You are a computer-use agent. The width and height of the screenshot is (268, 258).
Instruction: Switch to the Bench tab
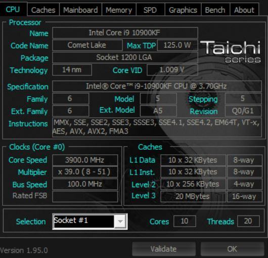[x=215, y=10]
